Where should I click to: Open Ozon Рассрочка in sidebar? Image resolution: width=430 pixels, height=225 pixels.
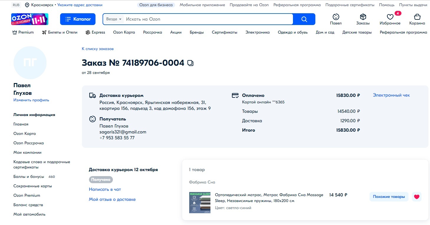pos(29,143)
